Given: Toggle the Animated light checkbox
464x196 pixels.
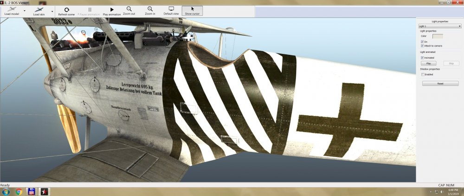Looking at the screenshot, I should pos(423,58).
